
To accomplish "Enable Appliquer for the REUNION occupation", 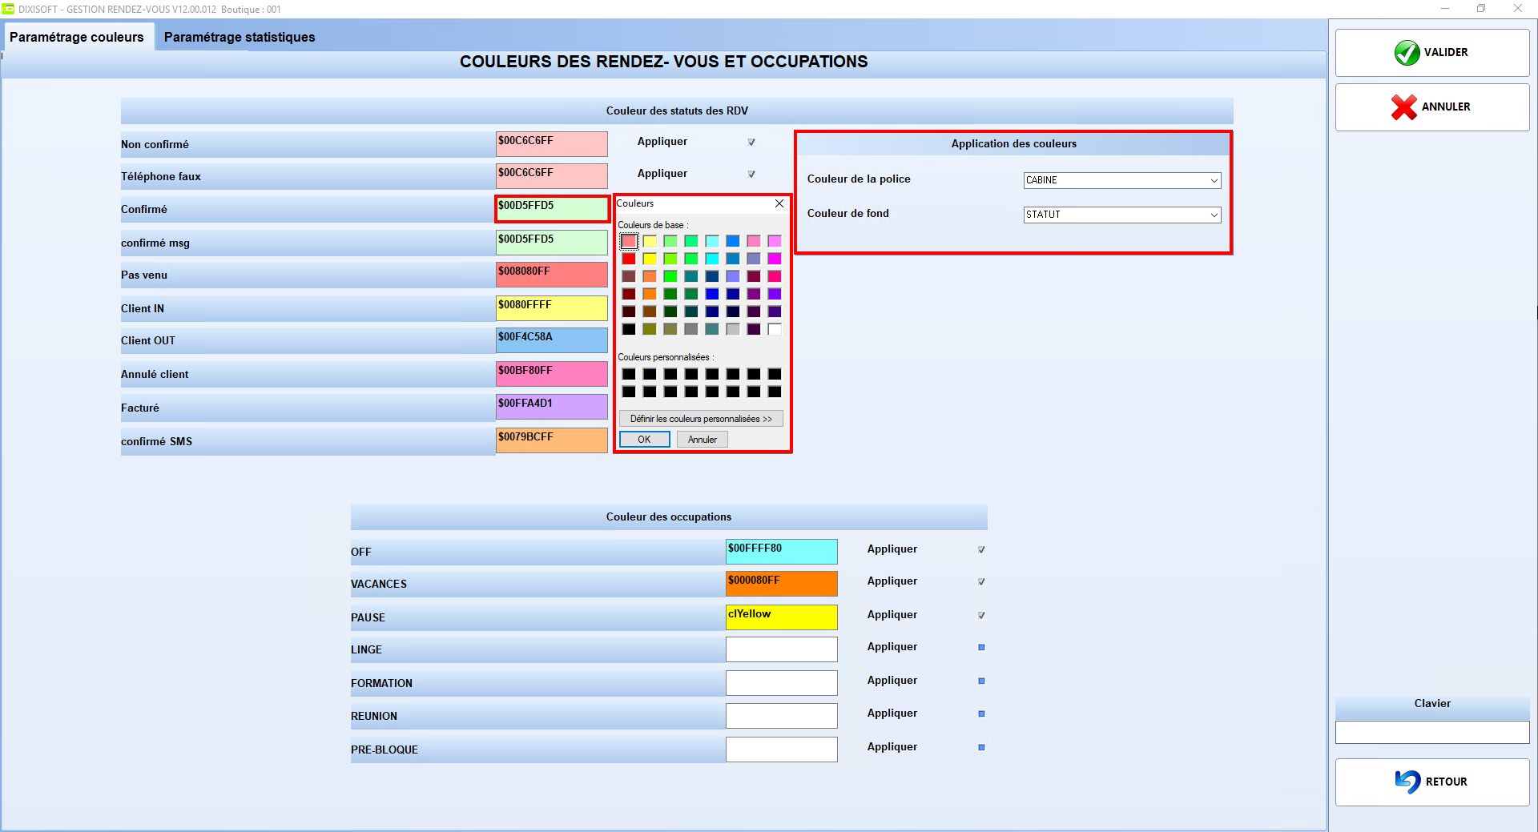I will pos(981,713).
